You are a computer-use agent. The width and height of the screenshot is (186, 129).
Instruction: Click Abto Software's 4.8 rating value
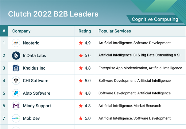(88, 93)
